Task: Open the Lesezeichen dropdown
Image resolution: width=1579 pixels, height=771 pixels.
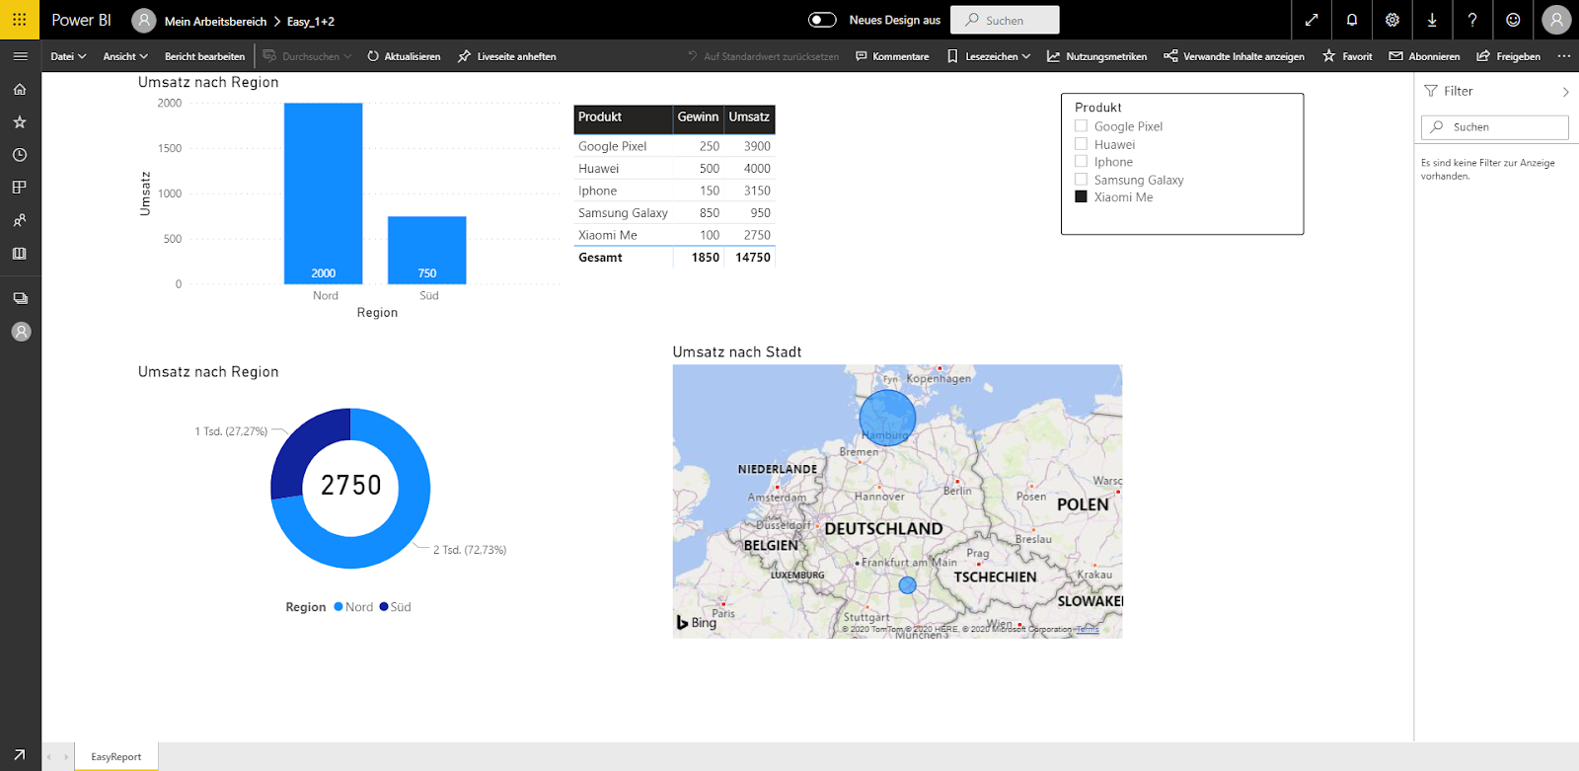Action: coord(989,56)
